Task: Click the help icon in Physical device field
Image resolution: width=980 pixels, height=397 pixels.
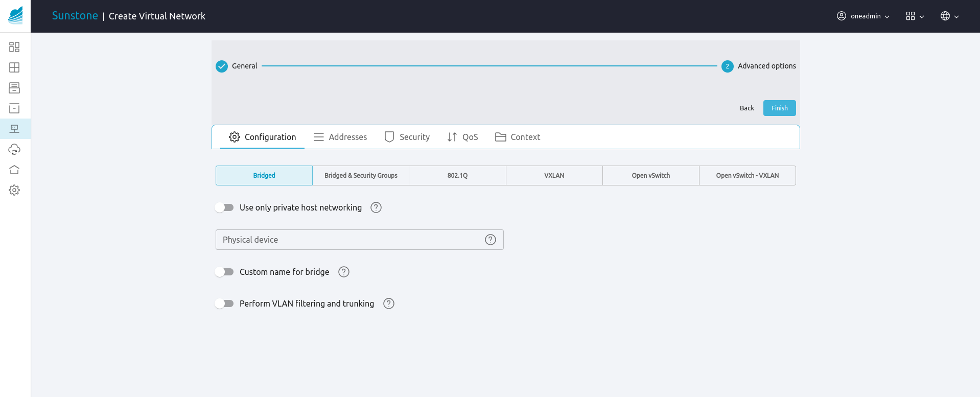Action: (491, 240)
